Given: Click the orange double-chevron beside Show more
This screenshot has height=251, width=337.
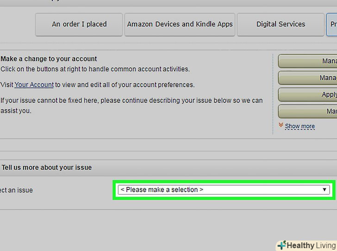Looking at the screenshot, I should pyautogui.click(x=281, y=125).
